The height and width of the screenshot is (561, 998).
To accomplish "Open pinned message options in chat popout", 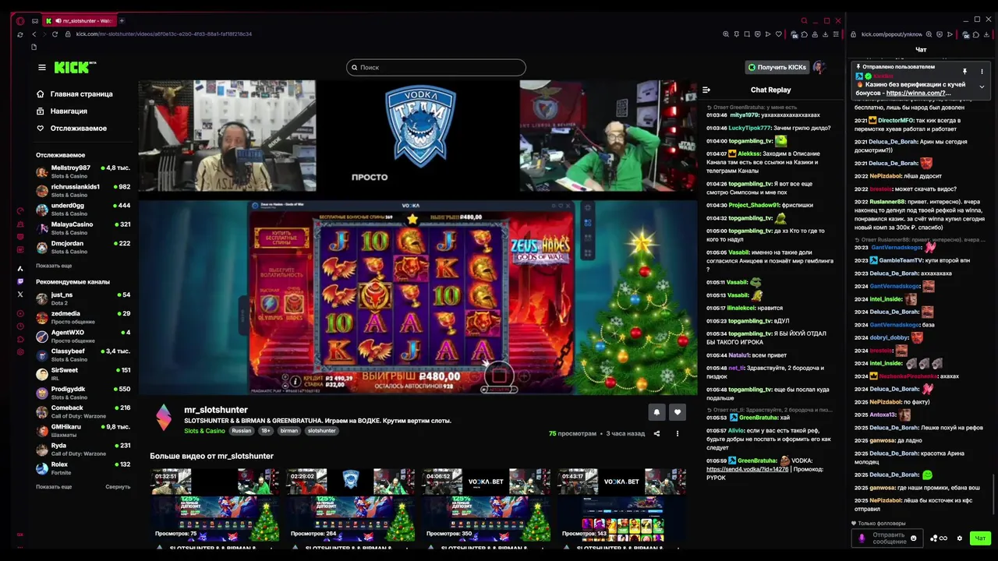I will [x=982, y=72].
